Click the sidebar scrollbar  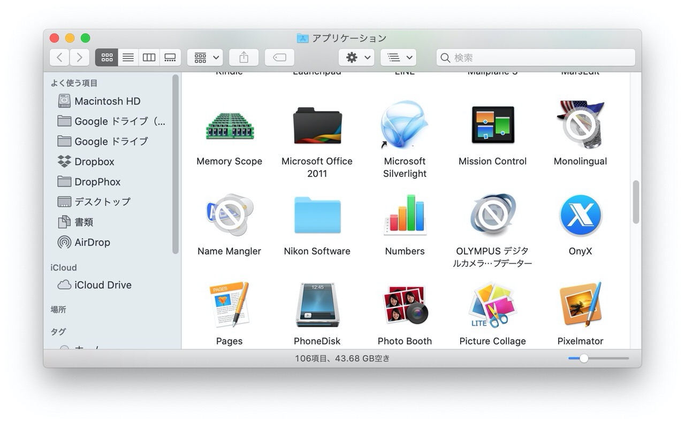(x=176, y=165)
